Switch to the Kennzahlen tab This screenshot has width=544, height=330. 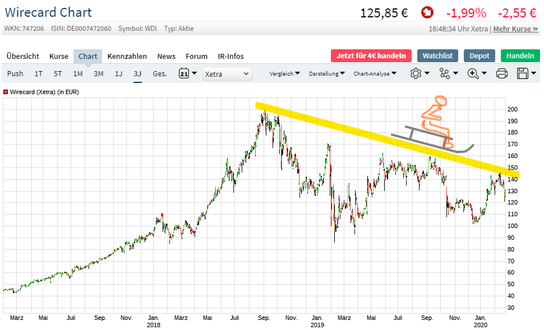click(127, 56)
